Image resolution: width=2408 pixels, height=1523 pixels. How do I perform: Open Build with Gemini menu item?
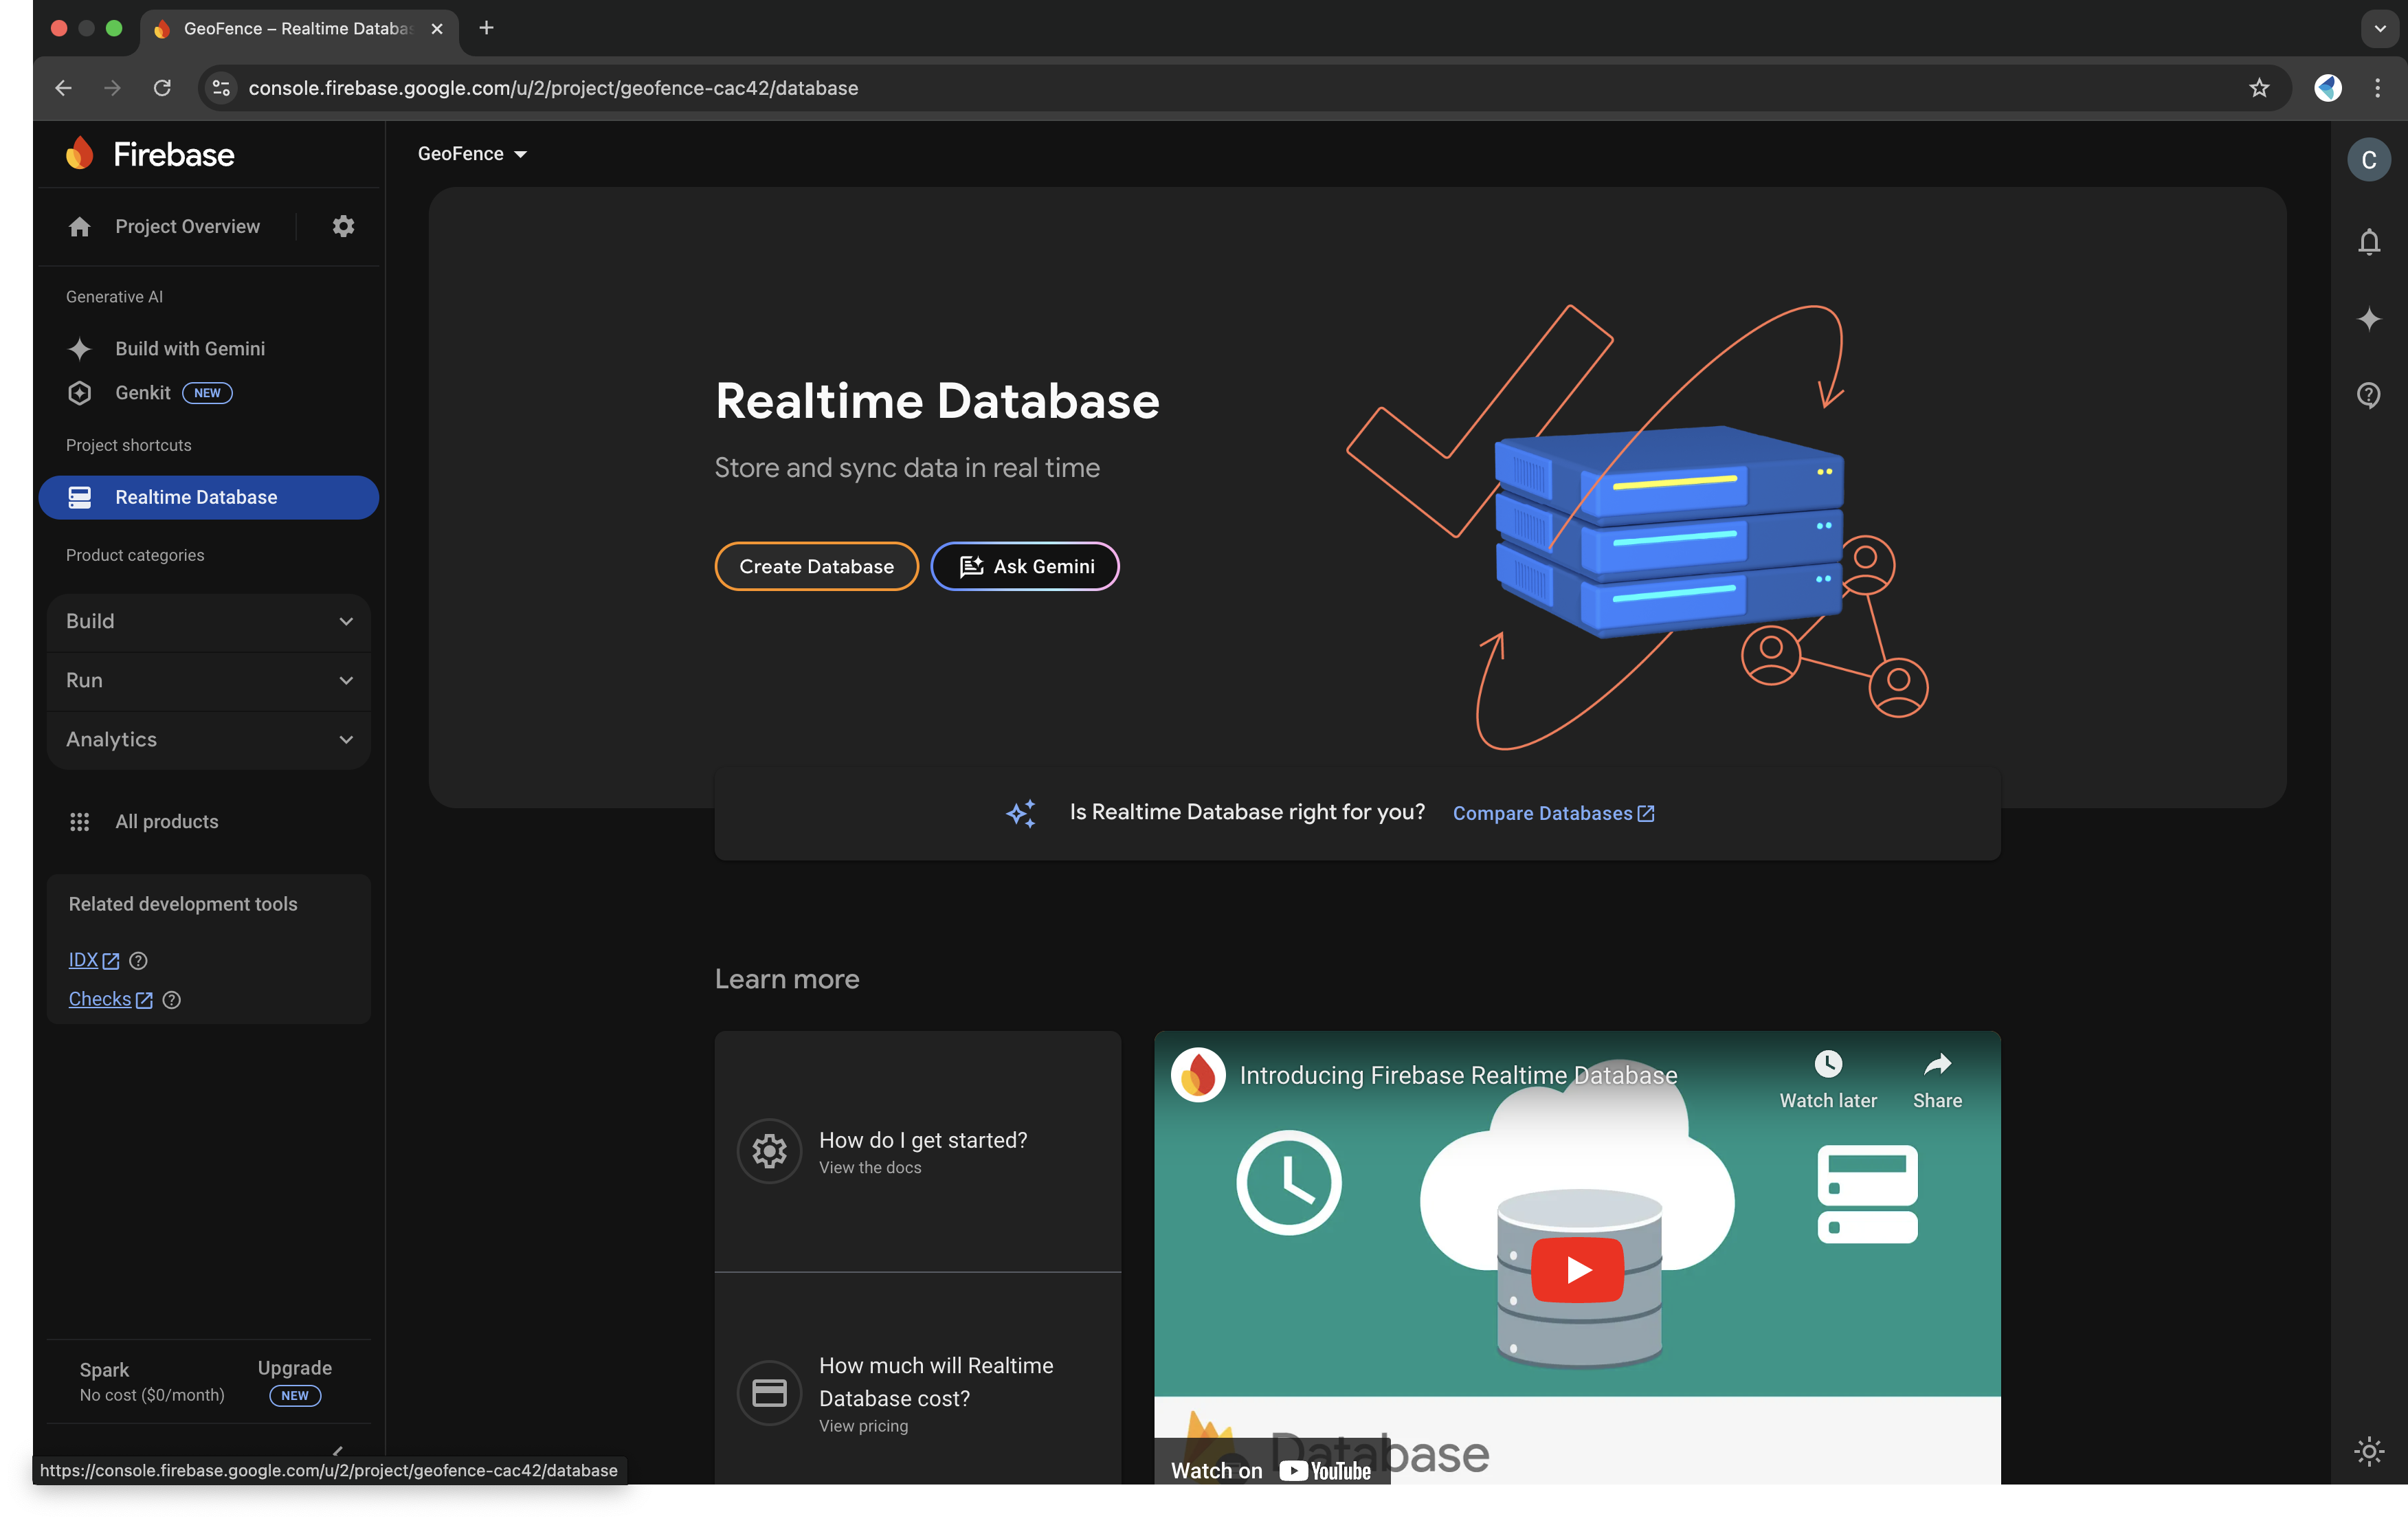pyautogui.click(x=190, y=349)
